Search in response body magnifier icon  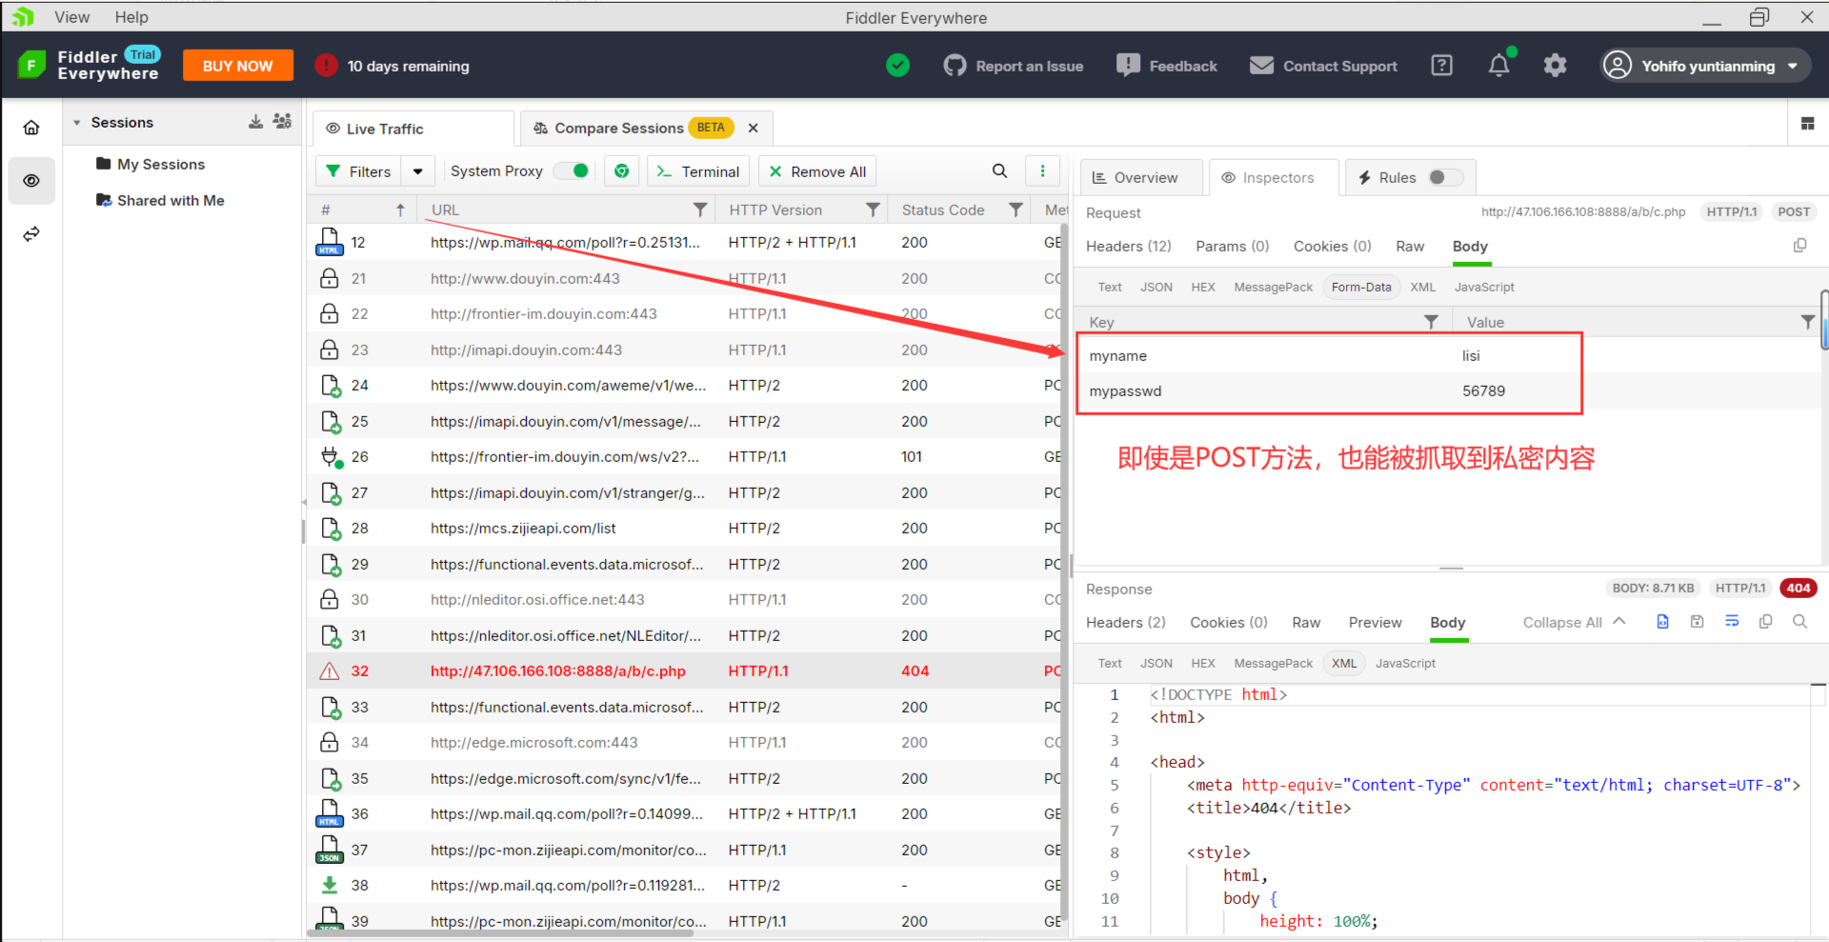pos(1799,622)
